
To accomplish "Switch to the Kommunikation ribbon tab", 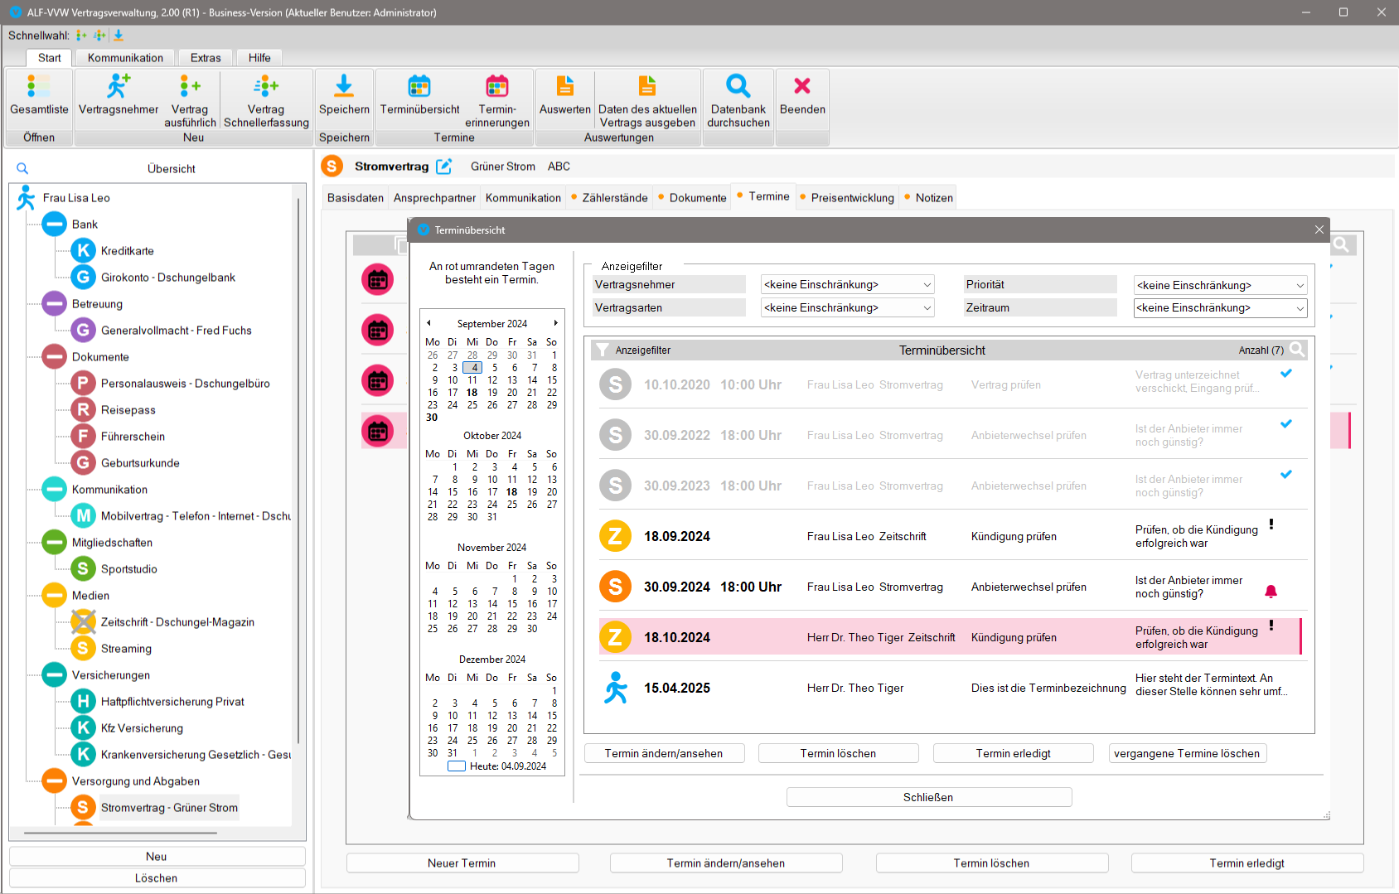I will [x=125, y=57].
